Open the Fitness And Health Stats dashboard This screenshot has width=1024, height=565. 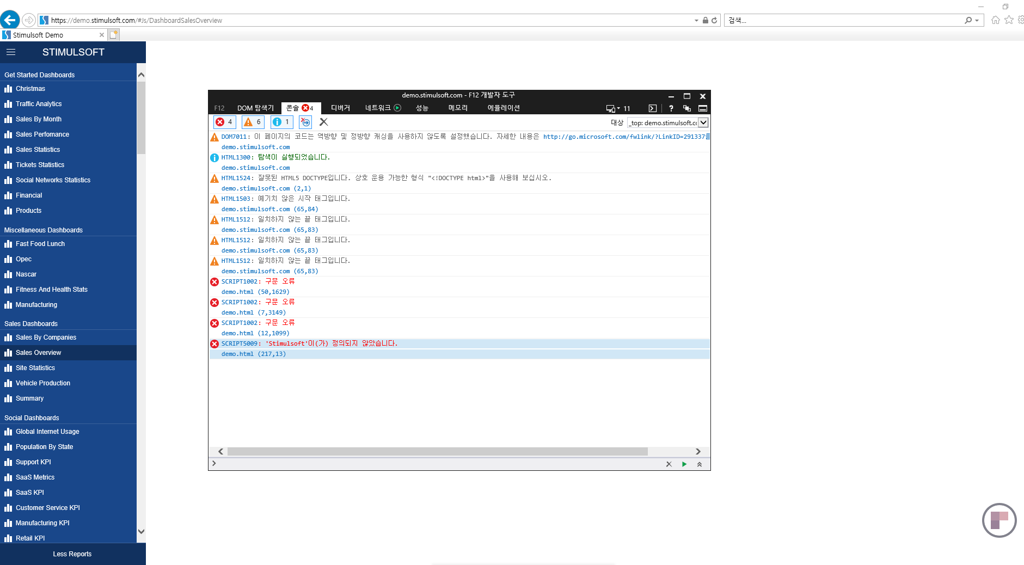pyautogui.click(x=68, y=290)
